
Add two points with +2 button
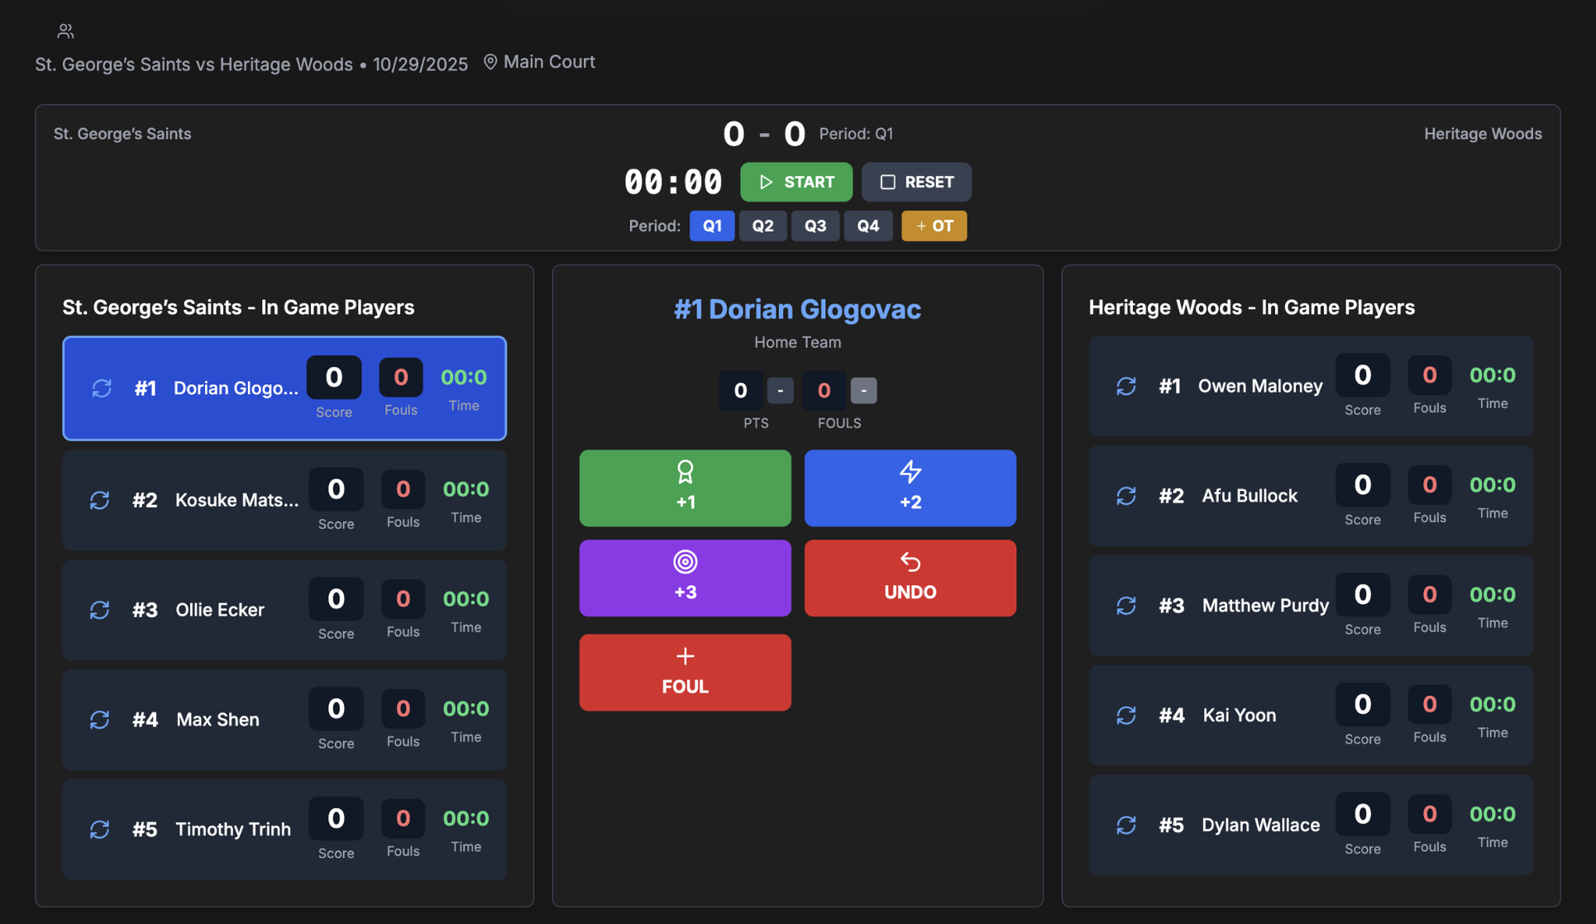[910, 488]
